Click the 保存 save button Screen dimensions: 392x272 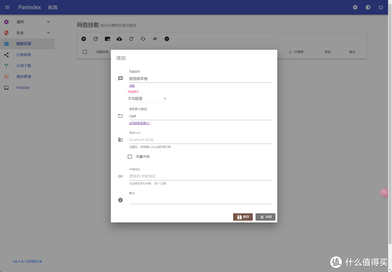click(x=243, y=217)
